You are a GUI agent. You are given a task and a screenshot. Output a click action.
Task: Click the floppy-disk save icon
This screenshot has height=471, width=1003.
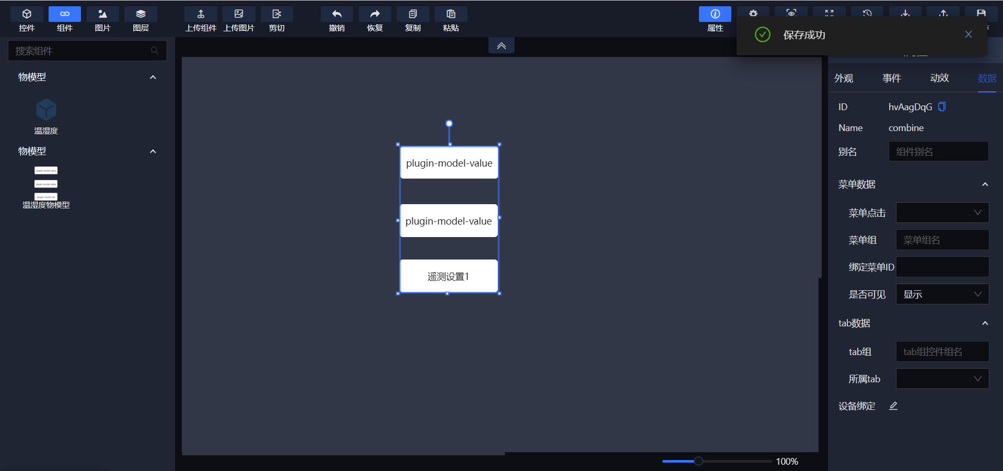pos(981,13)
